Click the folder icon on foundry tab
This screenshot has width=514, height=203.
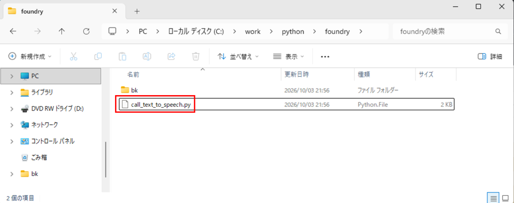tap(12, 11)
